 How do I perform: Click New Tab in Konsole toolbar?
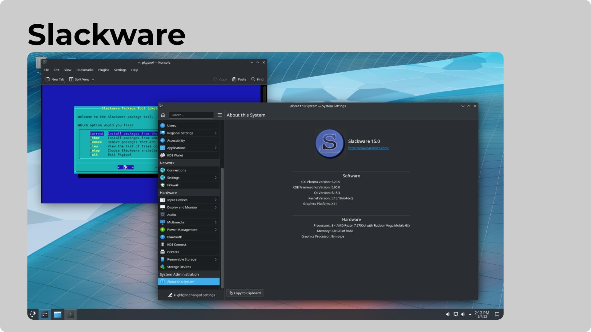click(x=55, y=79)
